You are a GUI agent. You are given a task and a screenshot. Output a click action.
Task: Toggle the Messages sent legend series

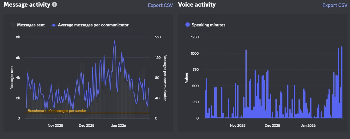28,25
